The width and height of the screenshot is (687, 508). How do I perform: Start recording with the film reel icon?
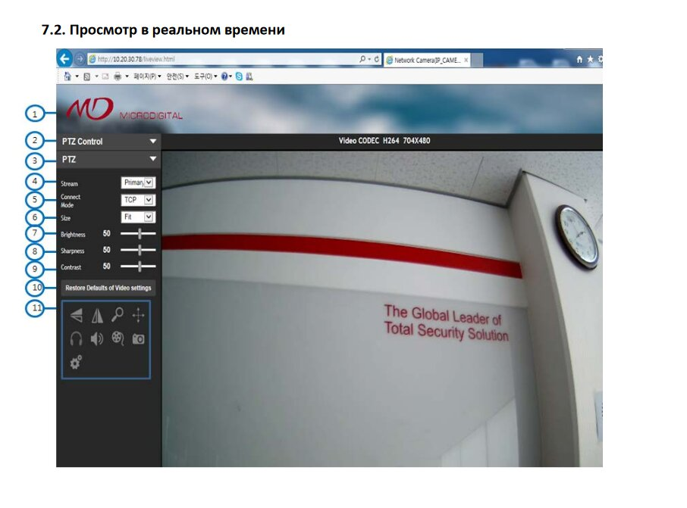[118, 338]
